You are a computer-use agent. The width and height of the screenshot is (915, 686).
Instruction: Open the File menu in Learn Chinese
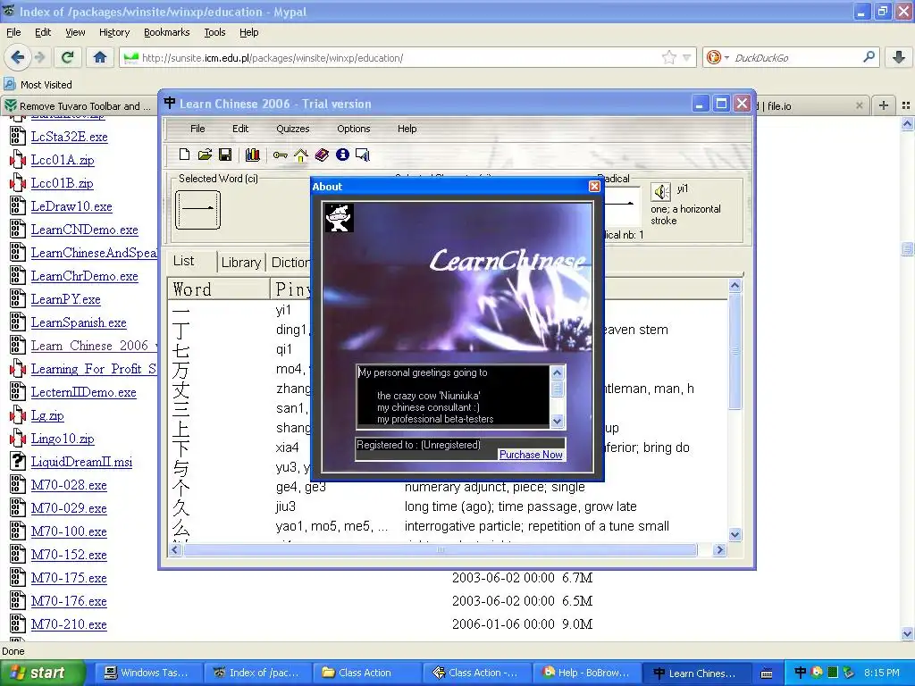[x=197, y=129]
